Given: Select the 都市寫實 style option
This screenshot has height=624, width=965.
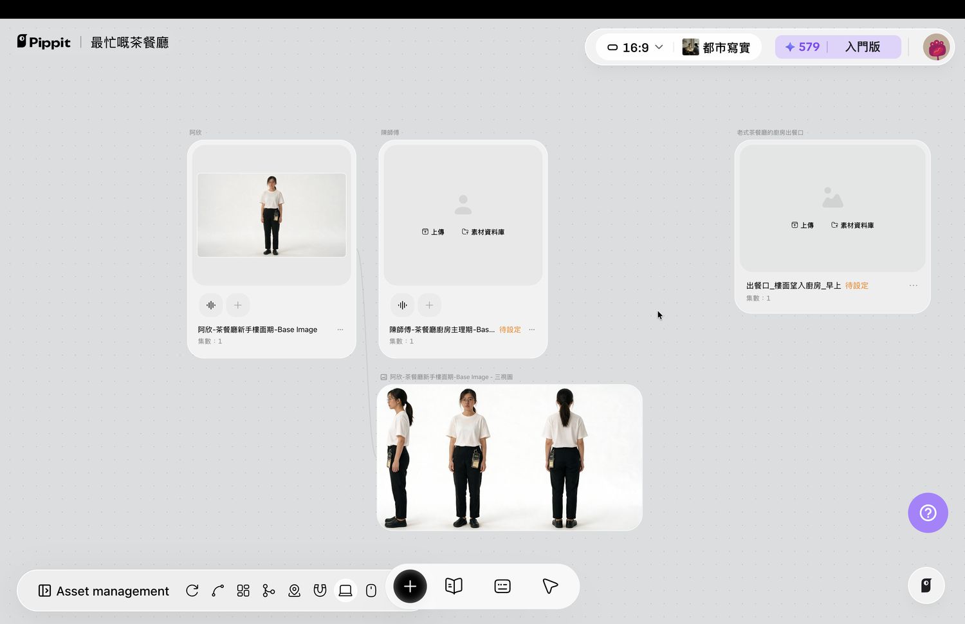Looking at the screenshot, I should tap(716, 47).
